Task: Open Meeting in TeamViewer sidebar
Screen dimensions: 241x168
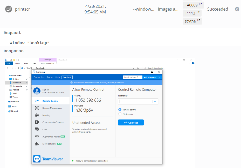Action: coord(51,115)
